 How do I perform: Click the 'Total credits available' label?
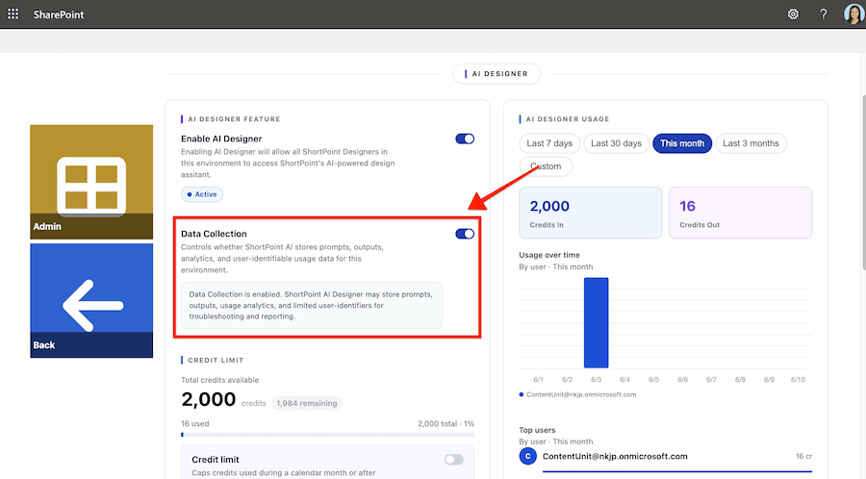pyautogui.click(x=219, y=380)
